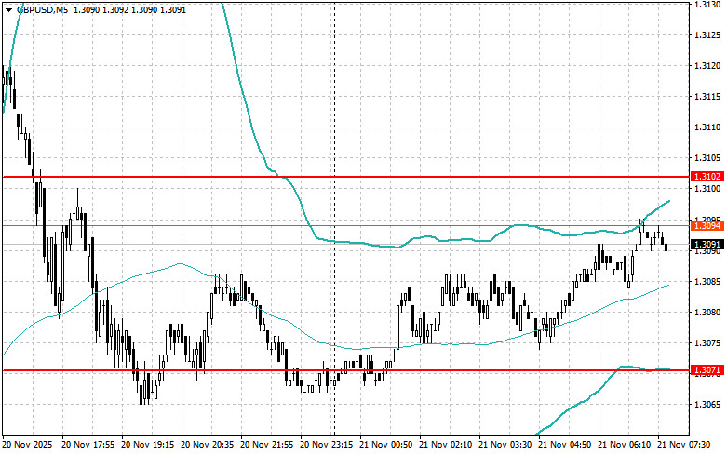Select the 1.3080 price scale value
This screenshot has height=455, width=727.
707,313
